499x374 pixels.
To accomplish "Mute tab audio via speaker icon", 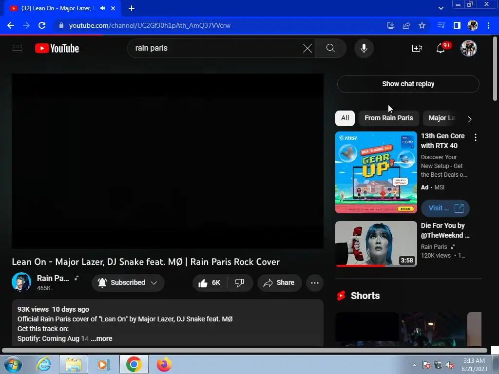I will 102,8.
